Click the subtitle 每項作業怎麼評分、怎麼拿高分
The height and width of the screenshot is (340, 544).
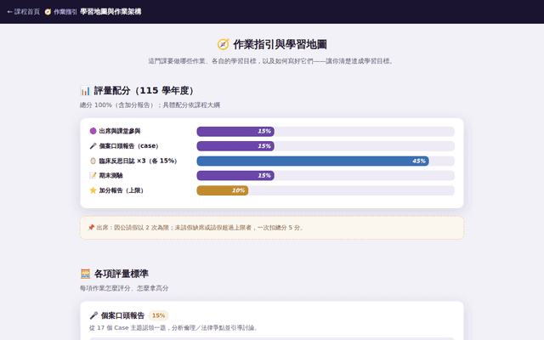(124, 288)
